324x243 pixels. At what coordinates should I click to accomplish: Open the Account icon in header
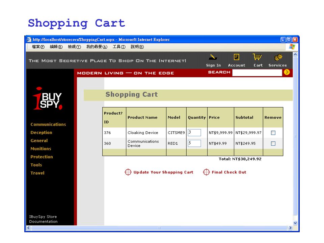237,57
